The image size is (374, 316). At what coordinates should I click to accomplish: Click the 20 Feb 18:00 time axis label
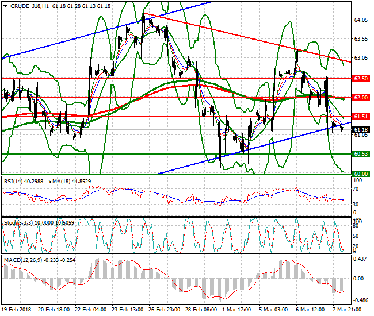(x=54, y=310)
